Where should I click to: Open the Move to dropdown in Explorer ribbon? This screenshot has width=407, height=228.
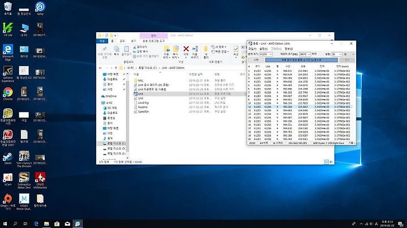(167, 52)
